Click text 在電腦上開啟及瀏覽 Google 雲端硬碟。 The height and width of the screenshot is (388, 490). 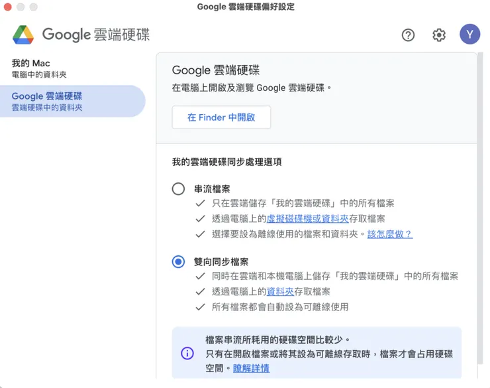click(x=252, y=88)
